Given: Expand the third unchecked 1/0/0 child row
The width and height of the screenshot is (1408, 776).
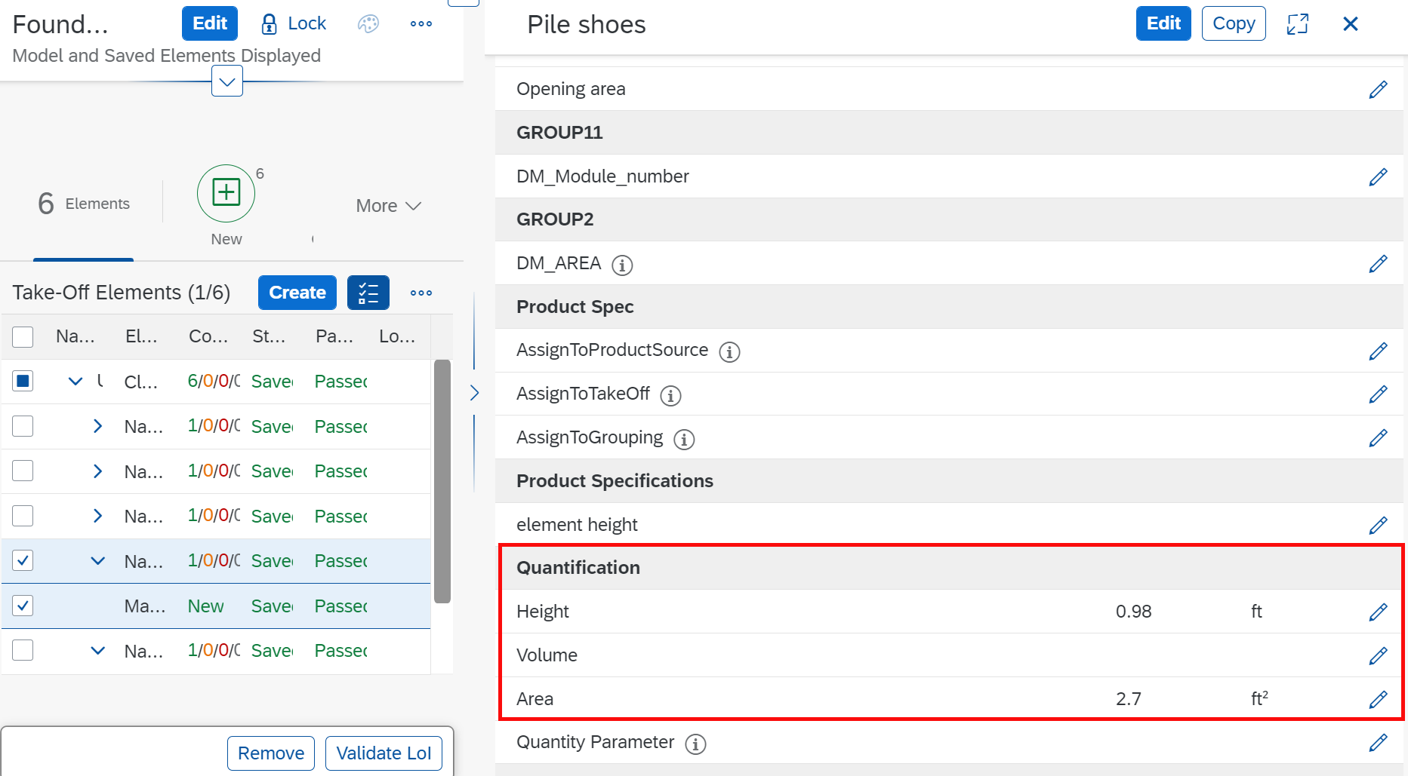Looking at the screenshot, I should [x=97, y=516].
